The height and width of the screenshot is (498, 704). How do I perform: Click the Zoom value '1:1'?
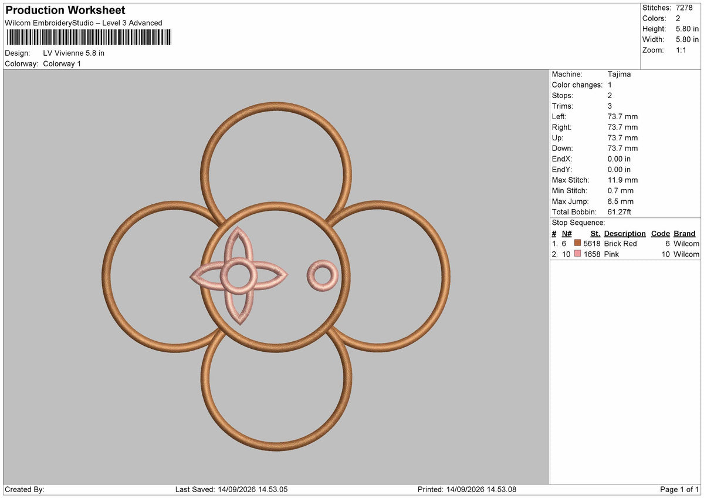[682, 50]
